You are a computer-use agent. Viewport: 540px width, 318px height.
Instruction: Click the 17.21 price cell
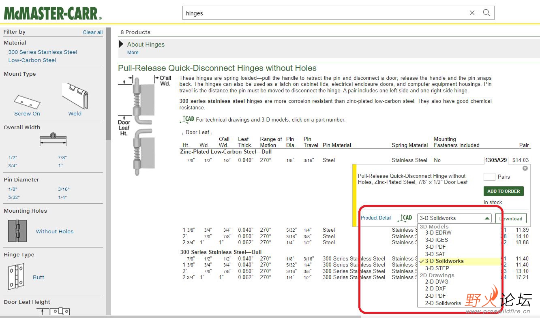pos(522,277)
